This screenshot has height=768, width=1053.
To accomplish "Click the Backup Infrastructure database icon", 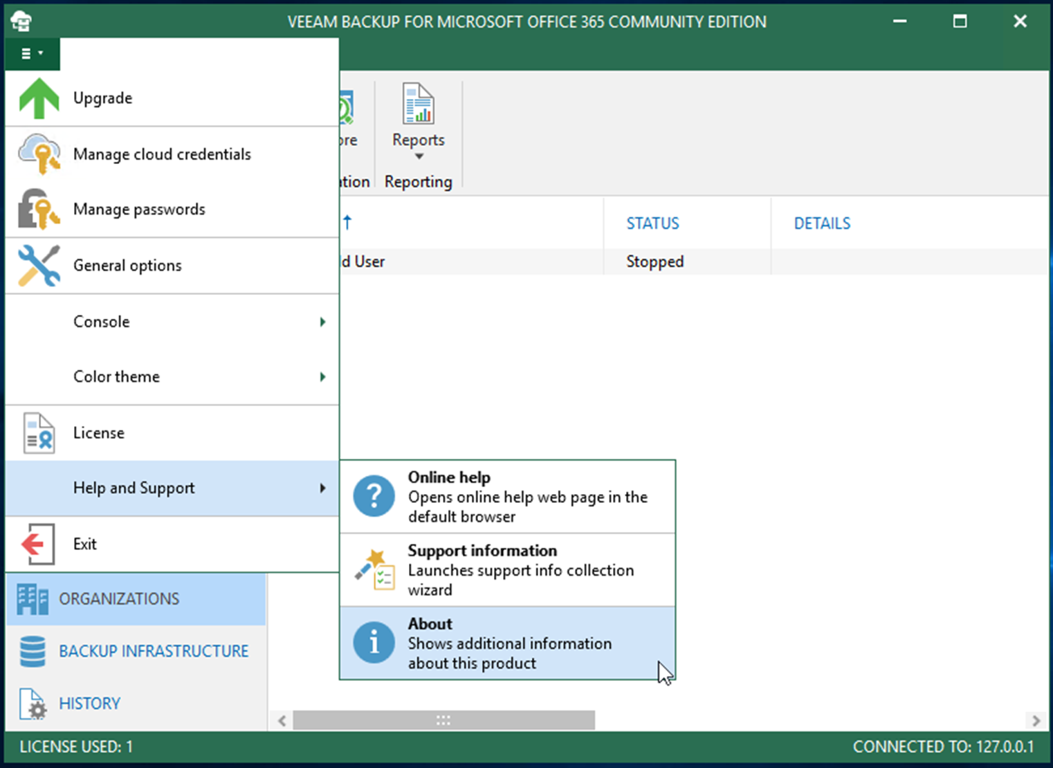I will [33, 651].
